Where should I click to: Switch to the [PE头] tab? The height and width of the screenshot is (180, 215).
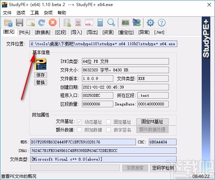[x=24, y=32]
